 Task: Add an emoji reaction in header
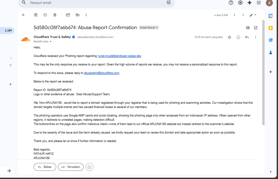point(238,37)
